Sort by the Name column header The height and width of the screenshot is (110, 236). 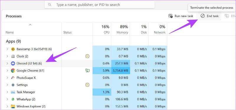pyautogui.click(x=32, y=29)
